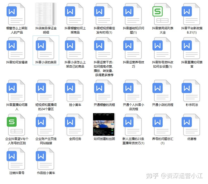Click the 挂小黄车 document icon
208x184 pixels.
click(x=75, y=91)
